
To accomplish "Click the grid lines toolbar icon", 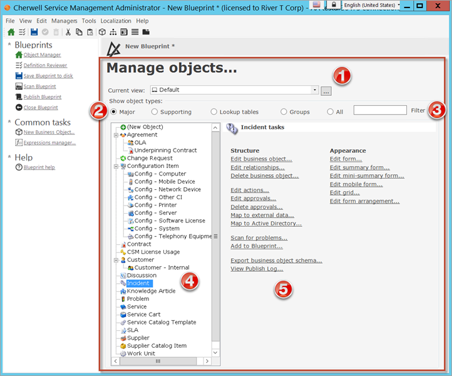I will click(135, 32).
